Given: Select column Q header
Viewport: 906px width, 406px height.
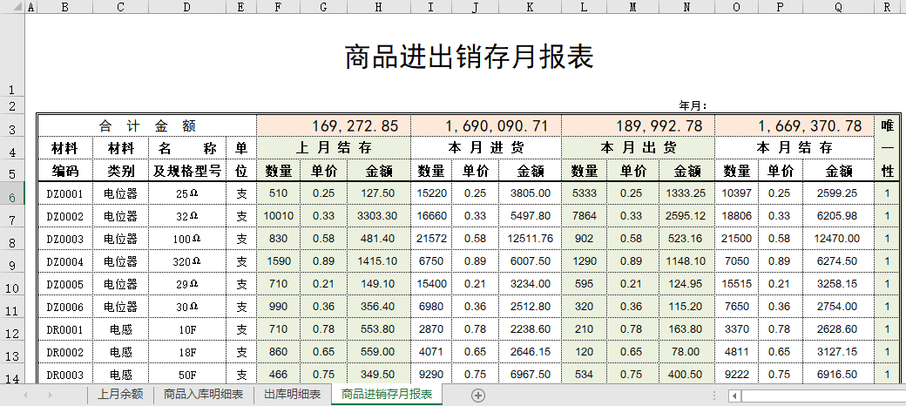Looking at the screenshot, I should click(838, 7).
